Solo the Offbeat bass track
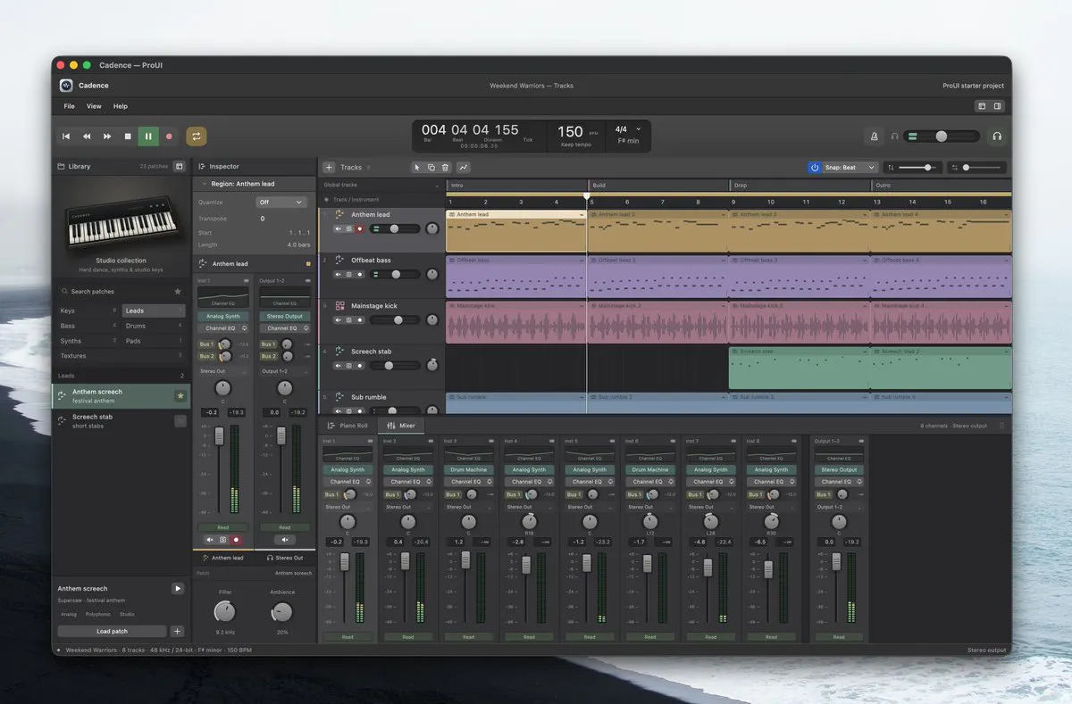 pyautogui.click(x=349, y=274)
